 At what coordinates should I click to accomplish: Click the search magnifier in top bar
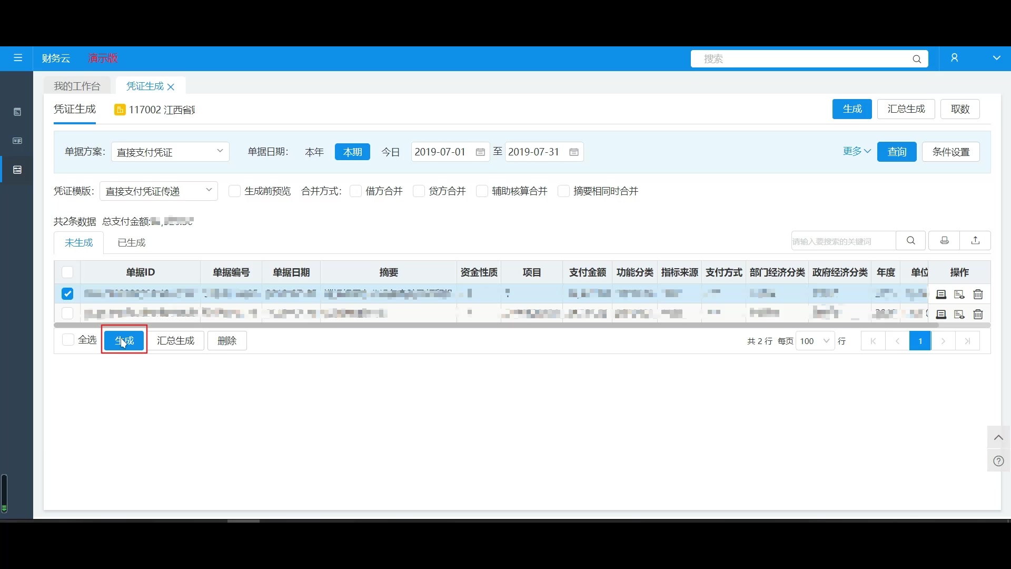click(917, 59)
